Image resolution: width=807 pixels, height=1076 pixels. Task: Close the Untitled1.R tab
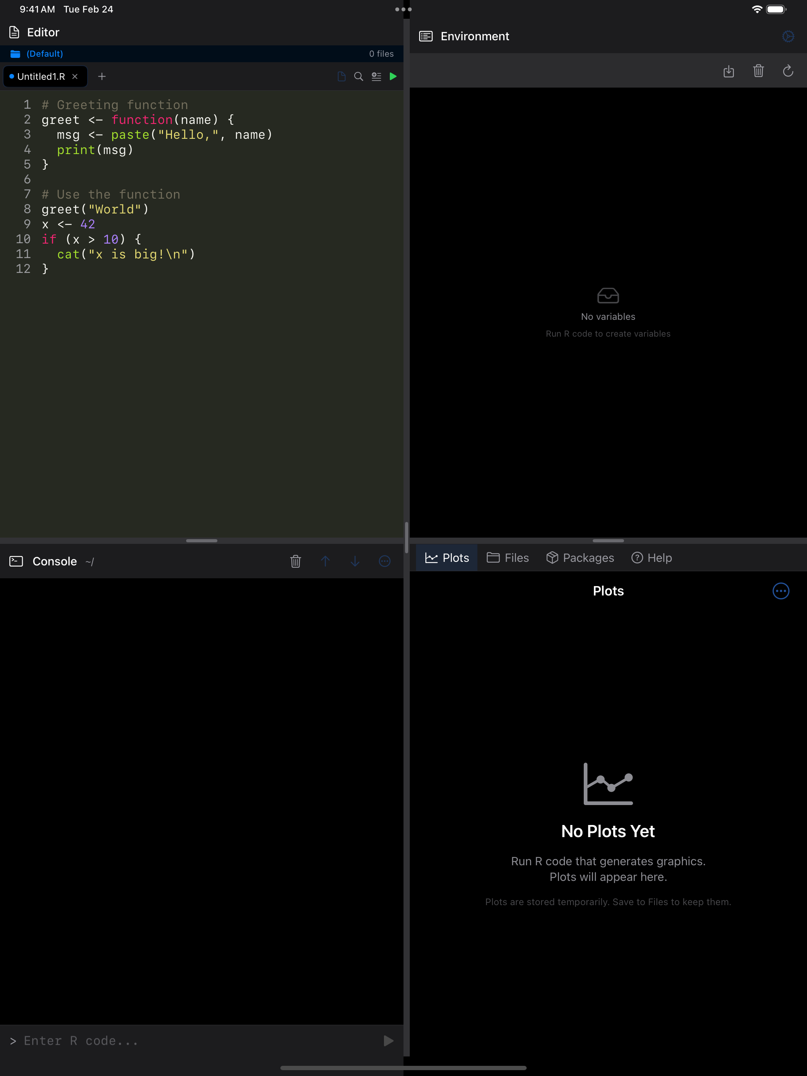click(75, 76)
